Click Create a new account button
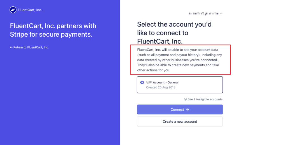 180,121
